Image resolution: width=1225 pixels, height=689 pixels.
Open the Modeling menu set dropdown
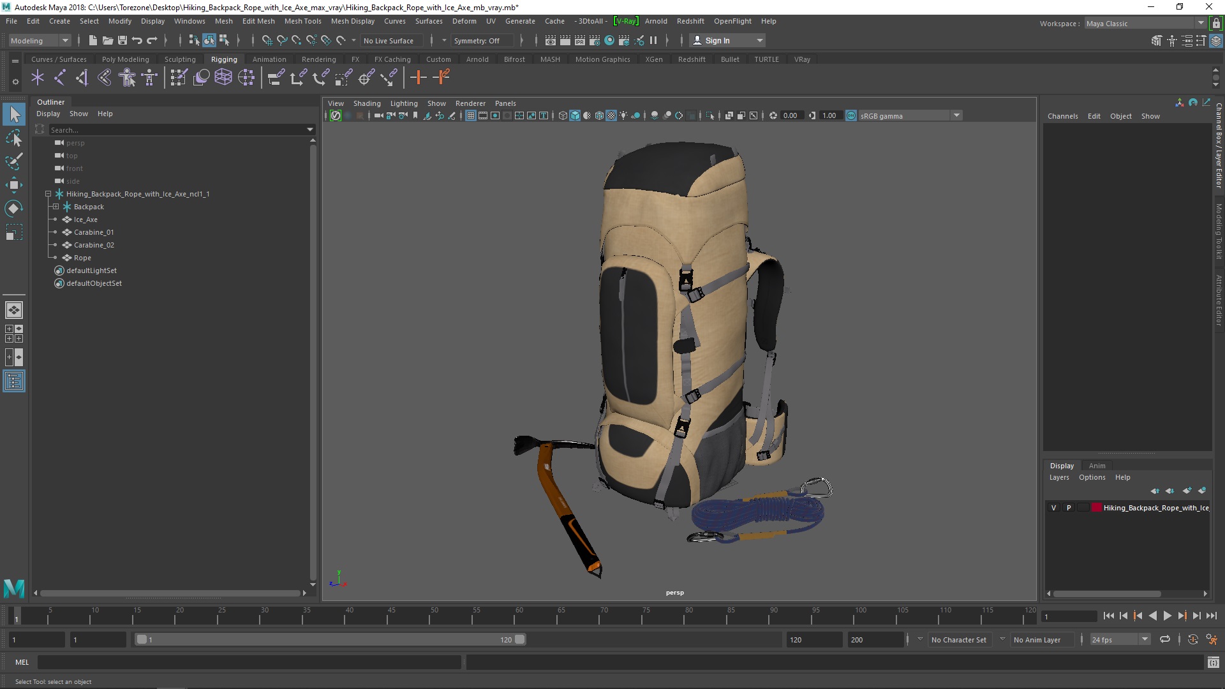pyautogui.click(x=40, y=40)
